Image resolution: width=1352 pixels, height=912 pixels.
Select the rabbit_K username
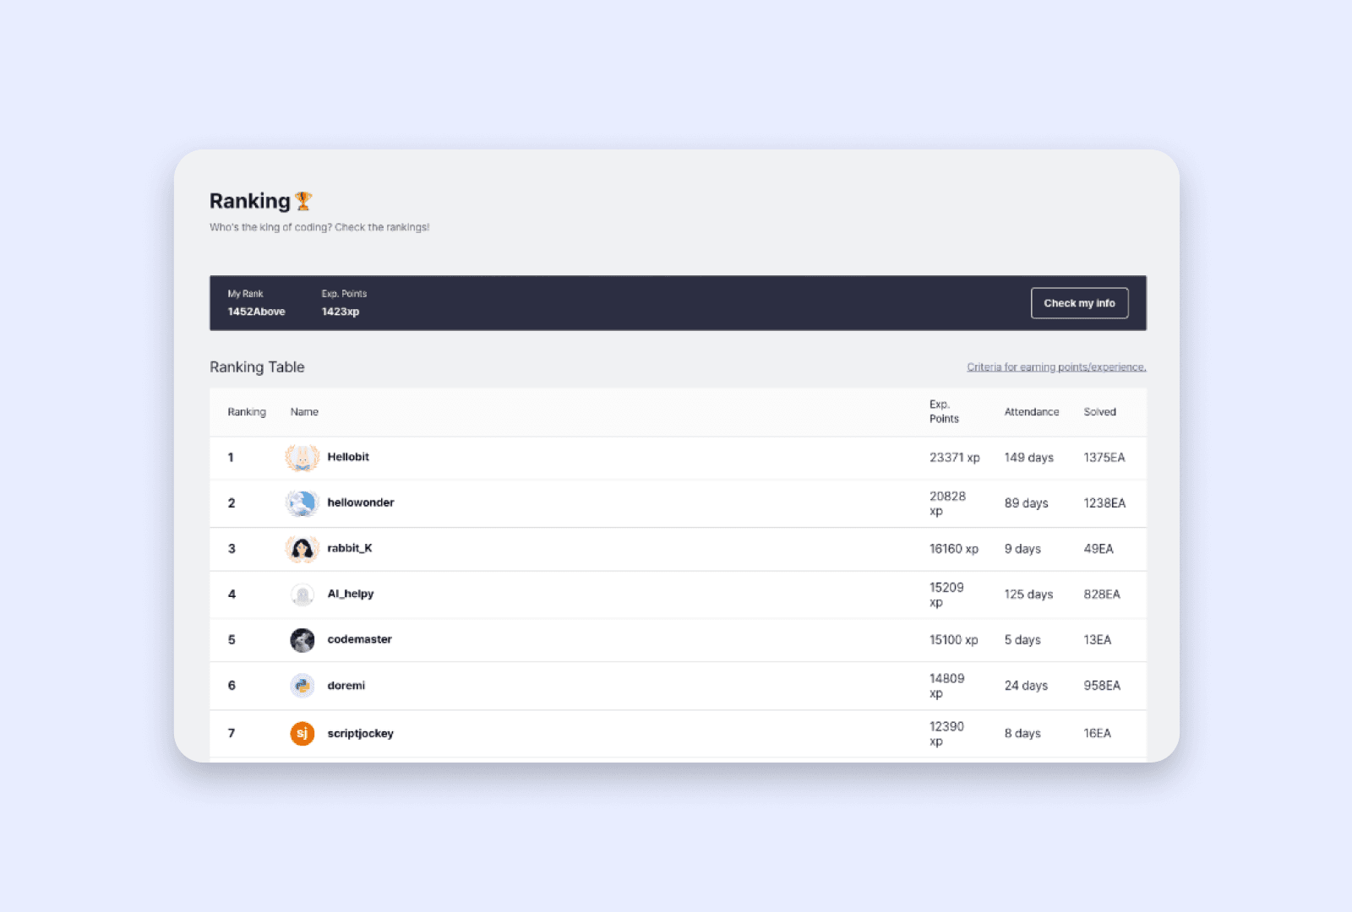350,548
